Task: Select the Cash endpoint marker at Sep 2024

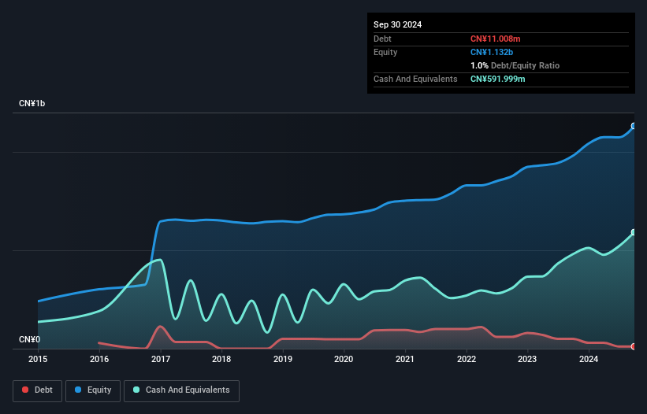Action: pos(634,232)
